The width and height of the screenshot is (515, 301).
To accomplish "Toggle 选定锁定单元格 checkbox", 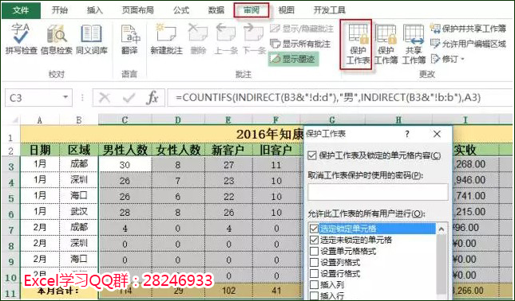I will tap(314, 229).
